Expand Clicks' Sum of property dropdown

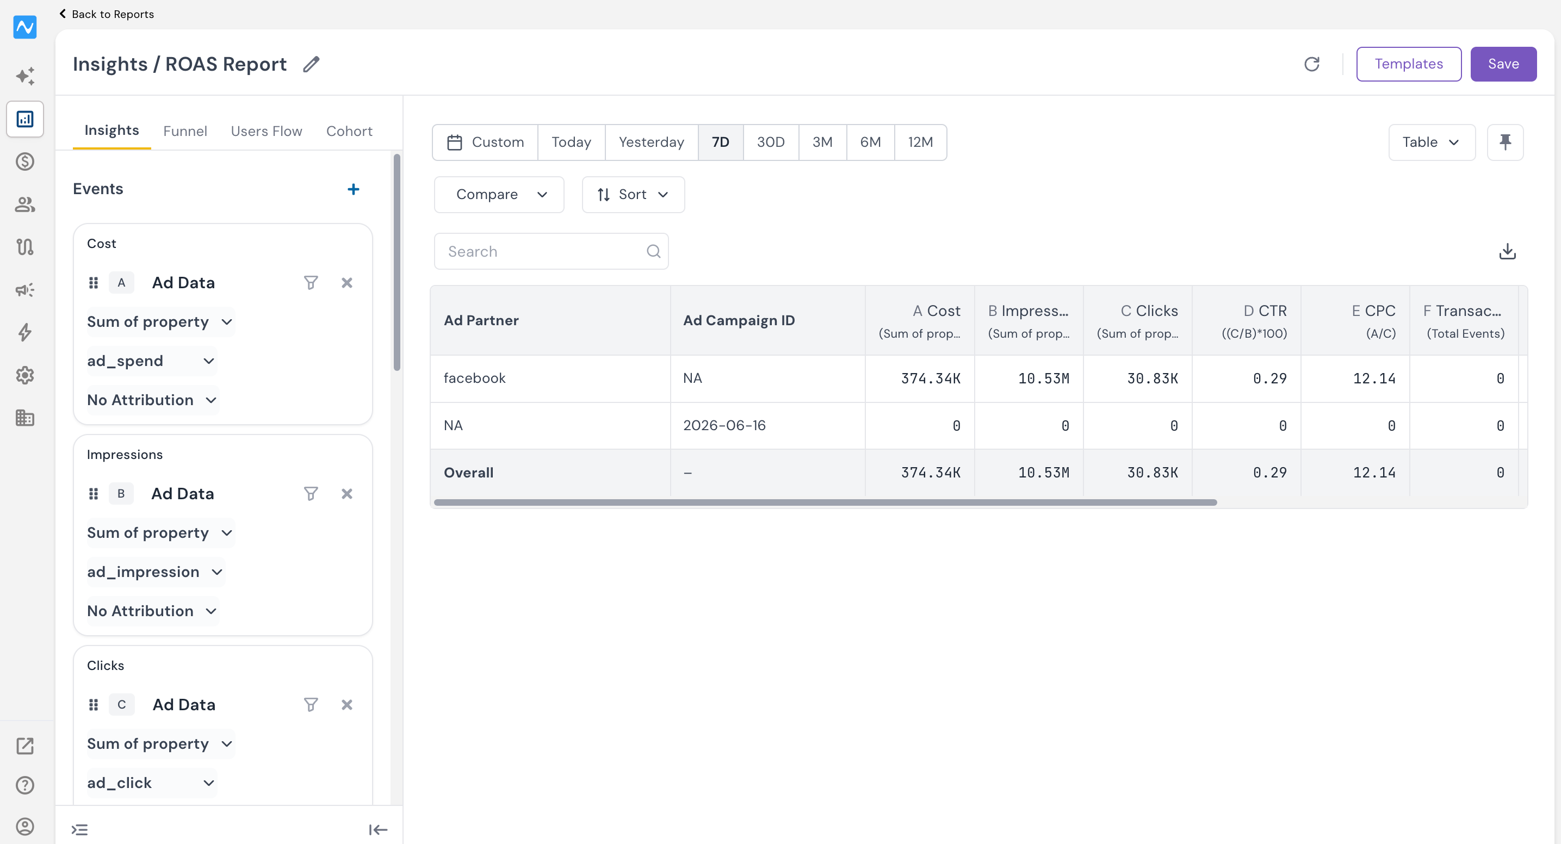(x=160, y=743)
